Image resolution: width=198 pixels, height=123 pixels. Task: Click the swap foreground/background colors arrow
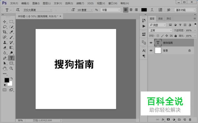point(12,78)
